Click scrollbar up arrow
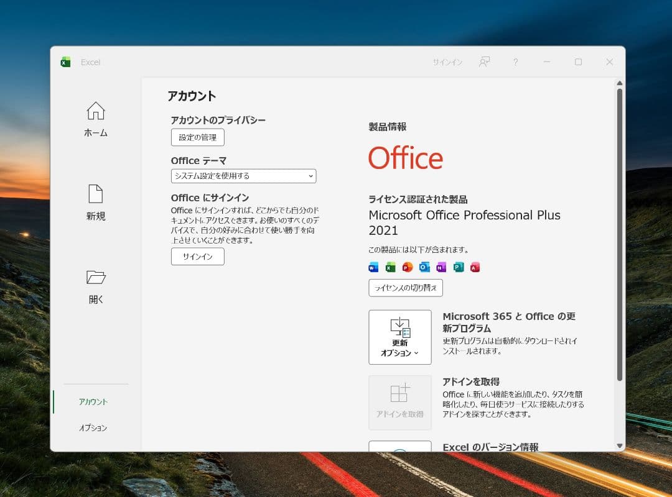This screenshot has height=497, width=672. pos(619,83)
